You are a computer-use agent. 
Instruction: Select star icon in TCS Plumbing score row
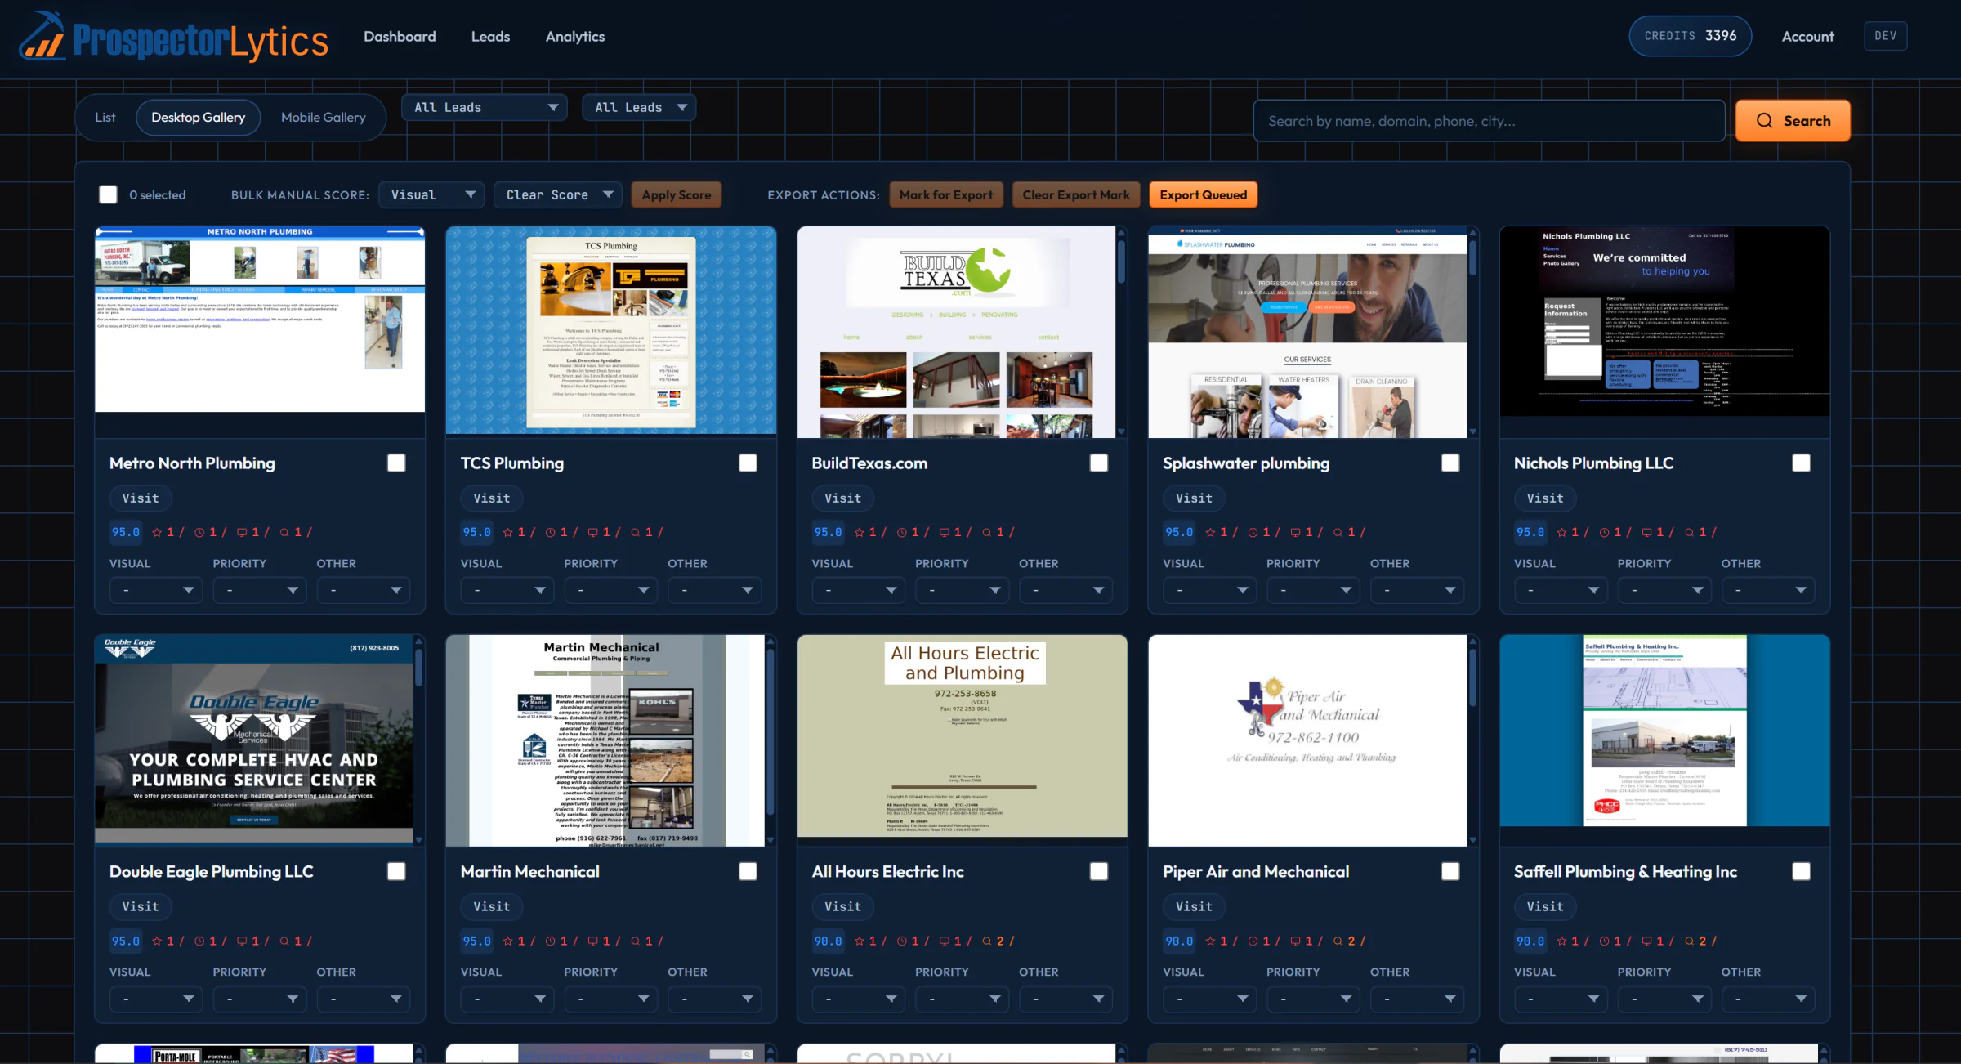pos(508,533)
